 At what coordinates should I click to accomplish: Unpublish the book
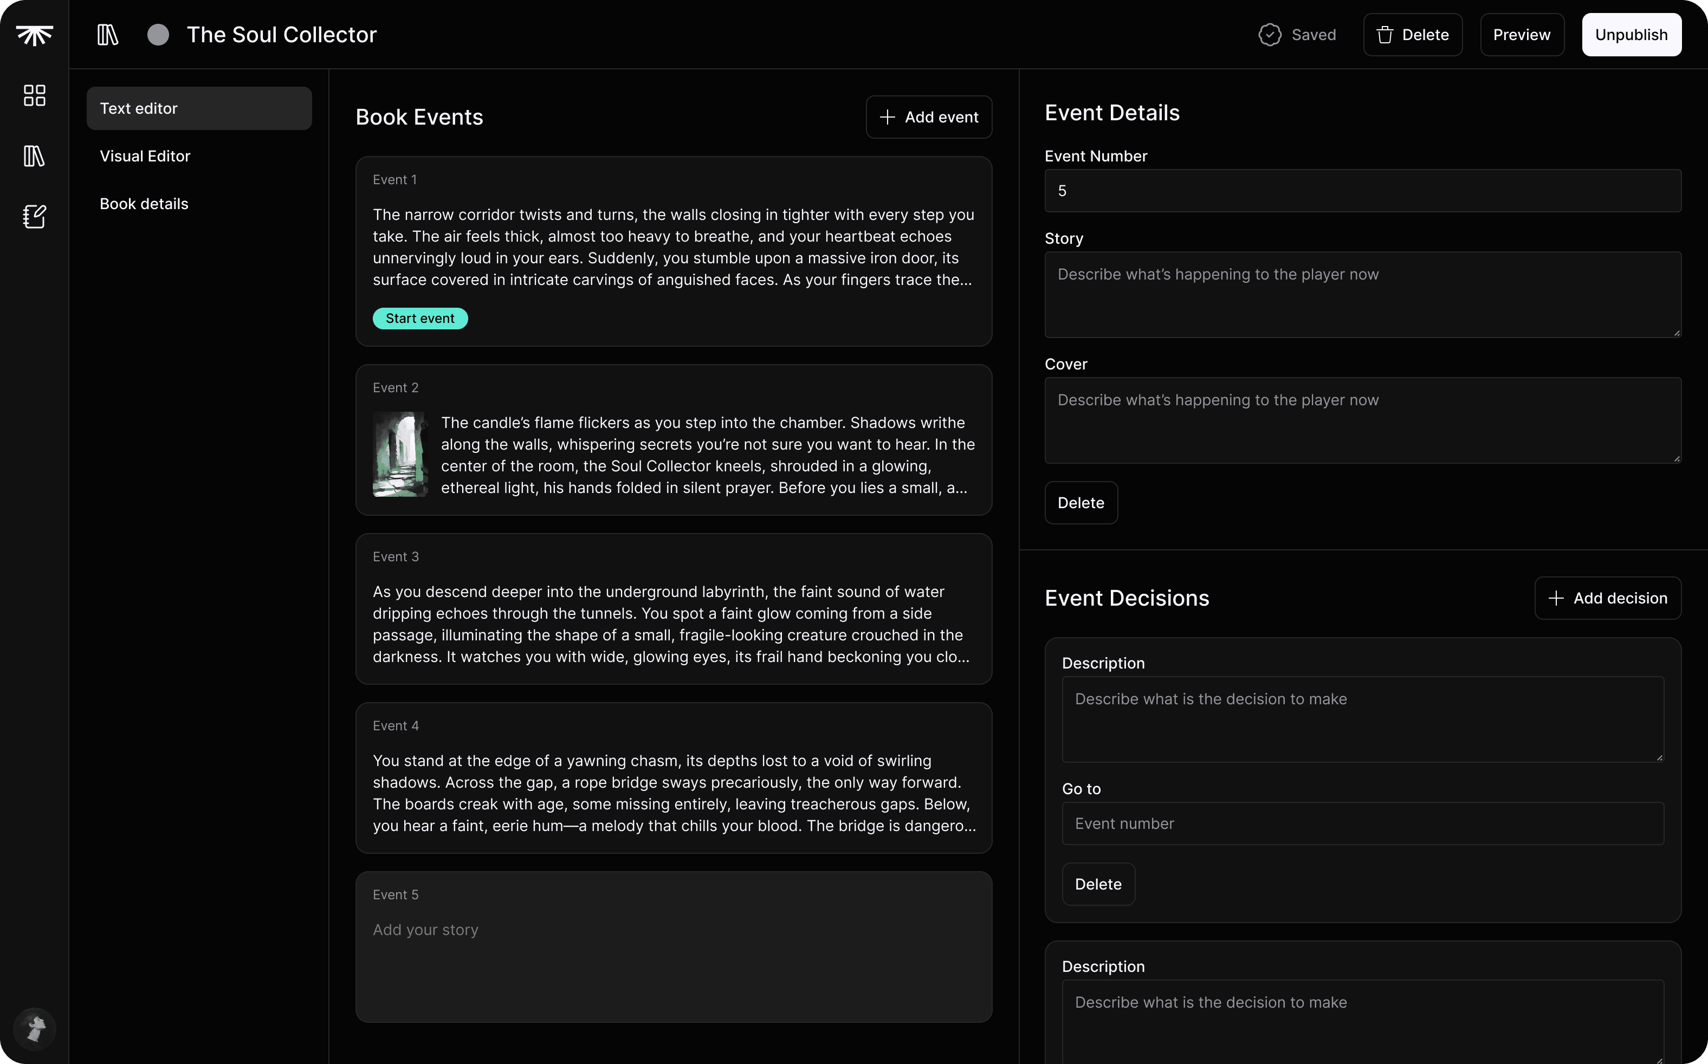pos(1631,35)
